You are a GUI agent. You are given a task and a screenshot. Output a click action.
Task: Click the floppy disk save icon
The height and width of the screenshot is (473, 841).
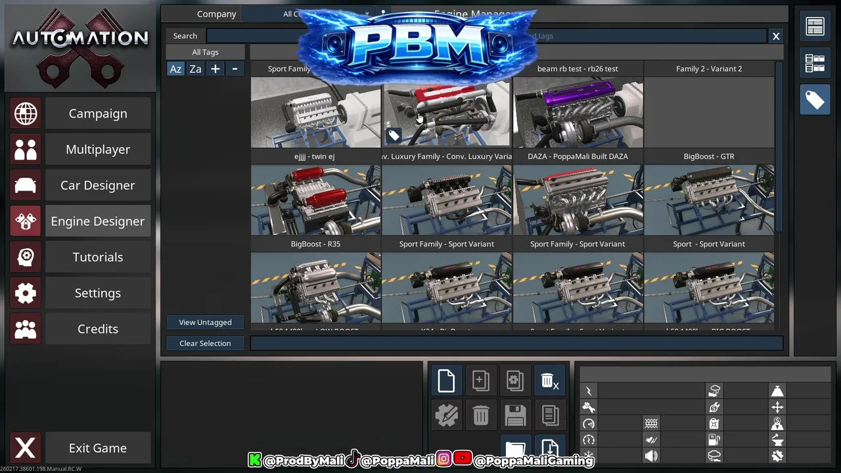pos(515,415)
